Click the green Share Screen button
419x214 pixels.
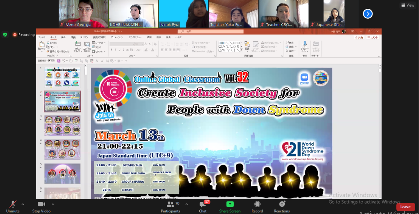(x=230, y=206)
